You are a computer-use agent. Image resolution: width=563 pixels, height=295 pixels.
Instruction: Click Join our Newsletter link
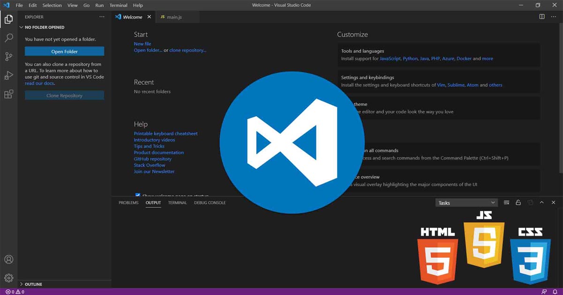154,171
